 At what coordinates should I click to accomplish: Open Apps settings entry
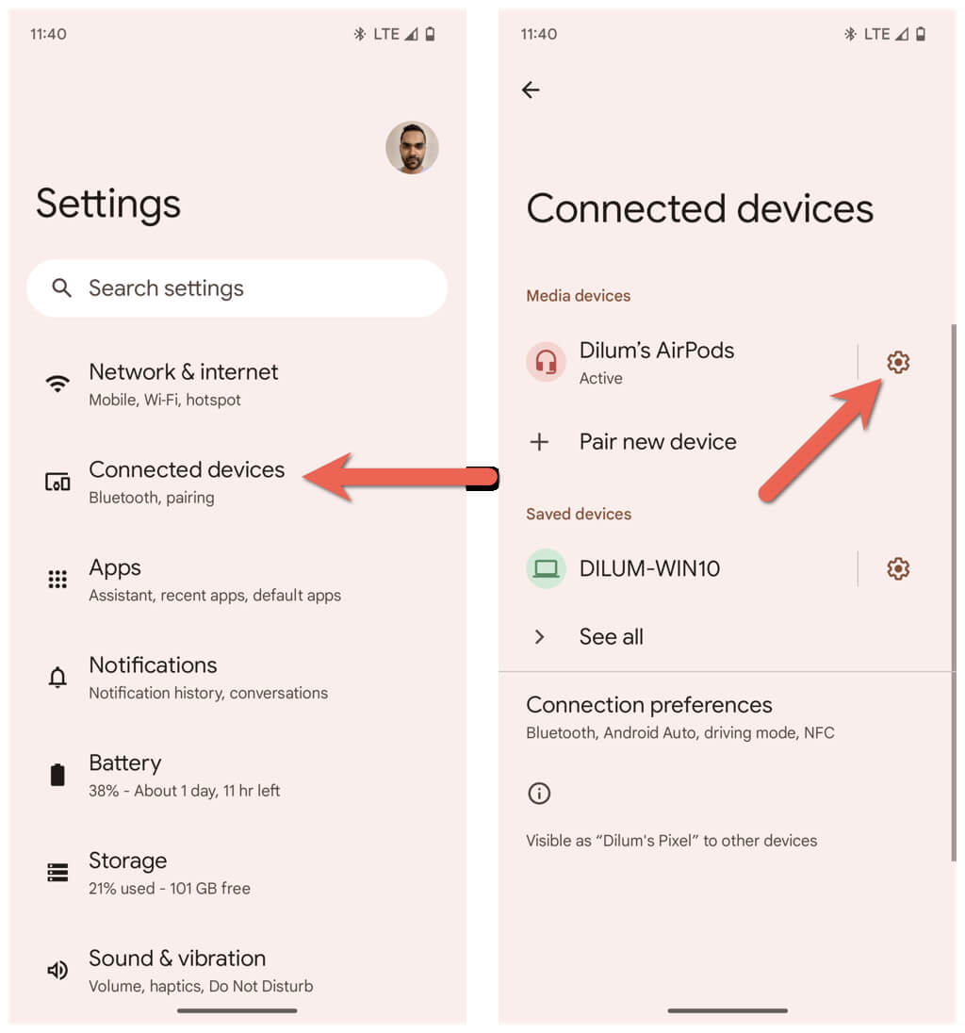point(237,580)
